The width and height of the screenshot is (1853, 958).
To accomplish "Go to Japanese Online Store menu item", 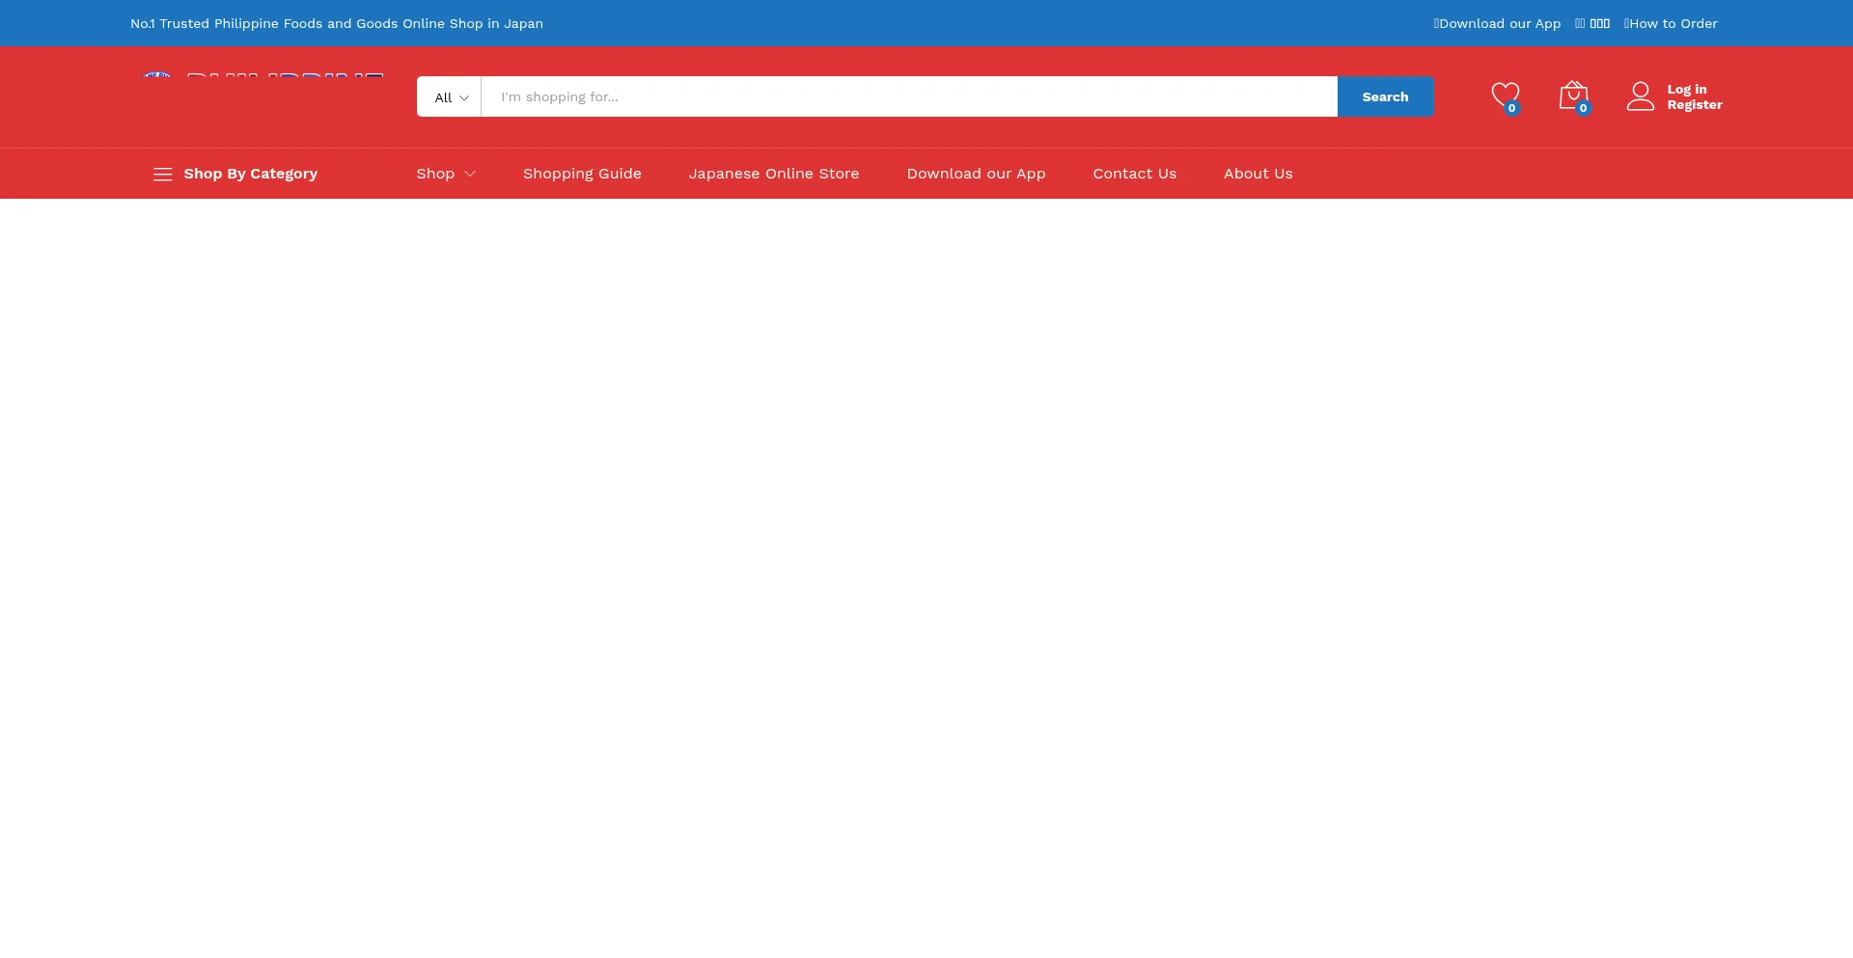I will (x=773, y=174).
